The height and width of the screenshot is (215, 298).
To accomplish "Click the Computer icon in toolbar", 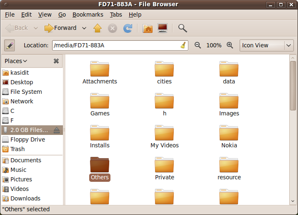I will coord(163,28).
